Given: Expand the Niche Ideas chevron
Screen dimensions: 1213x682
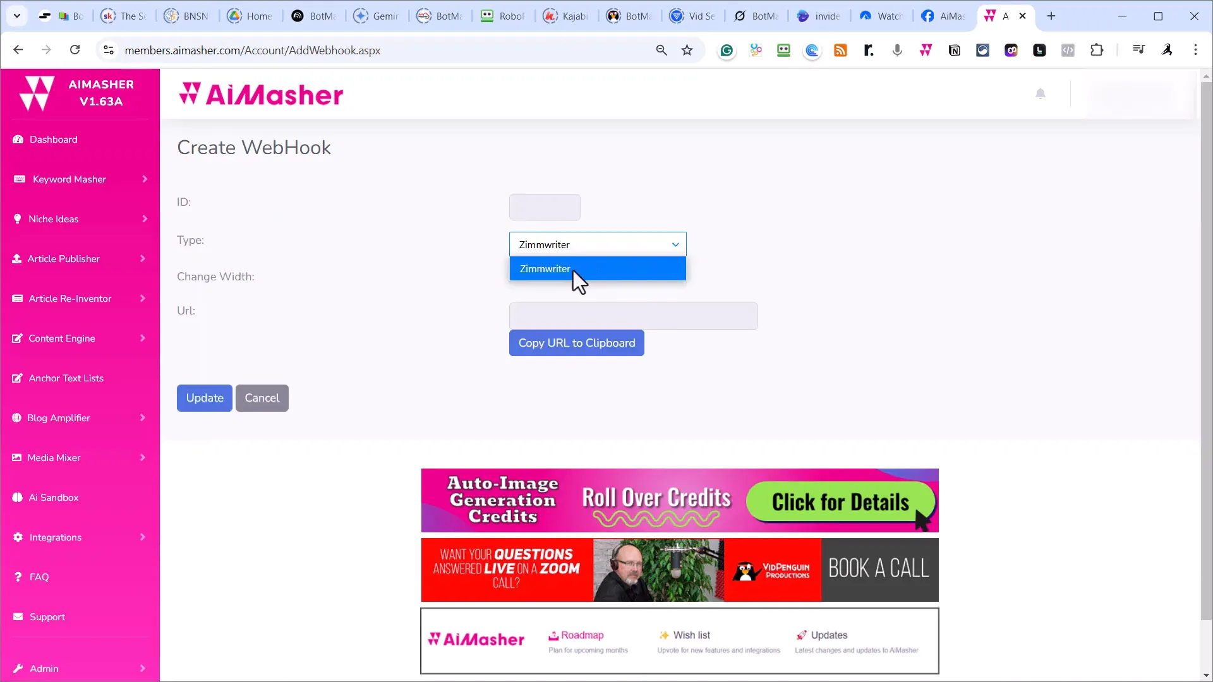Looking at the screenshot, I should coord(145,219).
